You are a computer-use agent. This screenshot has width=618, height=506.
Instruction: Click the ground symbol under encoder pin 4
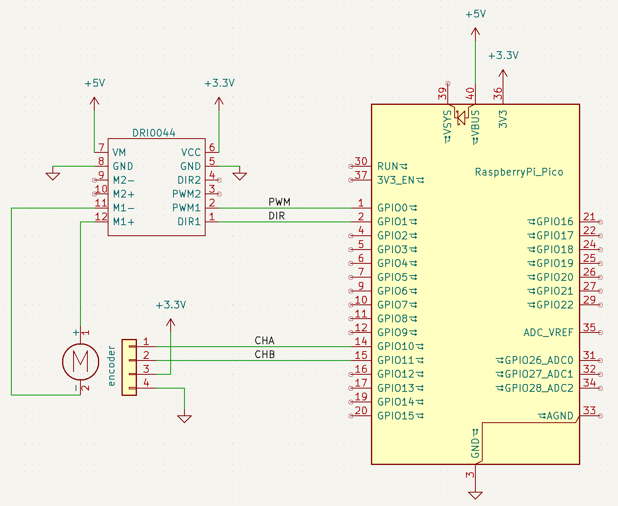coord(185,419)
